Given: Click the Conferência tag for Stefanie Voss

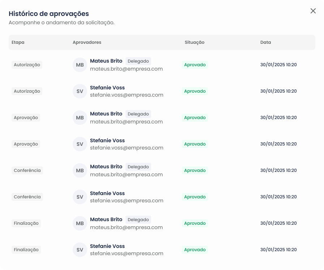Looking at the screenshot, I should click(27, 197).
